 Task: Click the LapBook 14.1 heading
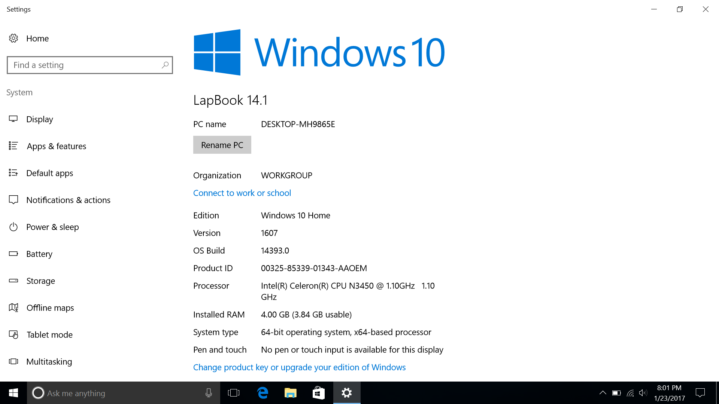(x=230, y=100)
